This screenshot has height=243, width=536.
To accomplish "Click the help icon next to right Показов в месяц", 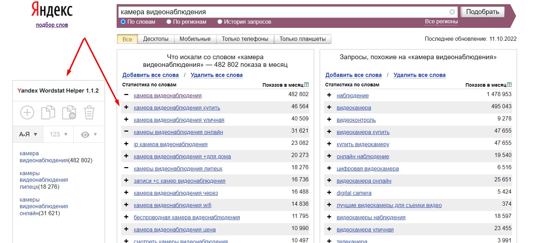I will [509, 85].
